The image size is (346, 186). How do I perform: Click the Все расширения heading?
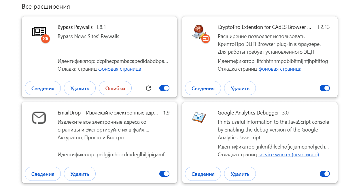tap(46, 6)
